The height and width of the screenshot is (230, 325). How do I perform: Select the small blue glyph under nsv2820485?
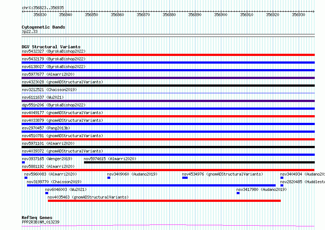[282, 185]
